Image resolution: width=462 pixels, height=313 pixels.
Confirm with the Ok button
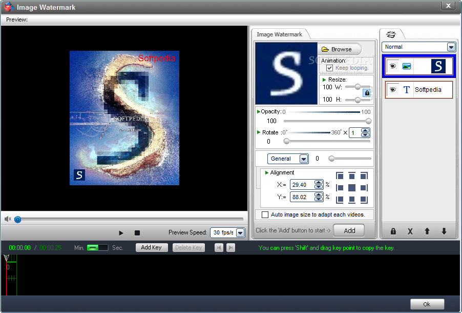click(x=427, y=304)
